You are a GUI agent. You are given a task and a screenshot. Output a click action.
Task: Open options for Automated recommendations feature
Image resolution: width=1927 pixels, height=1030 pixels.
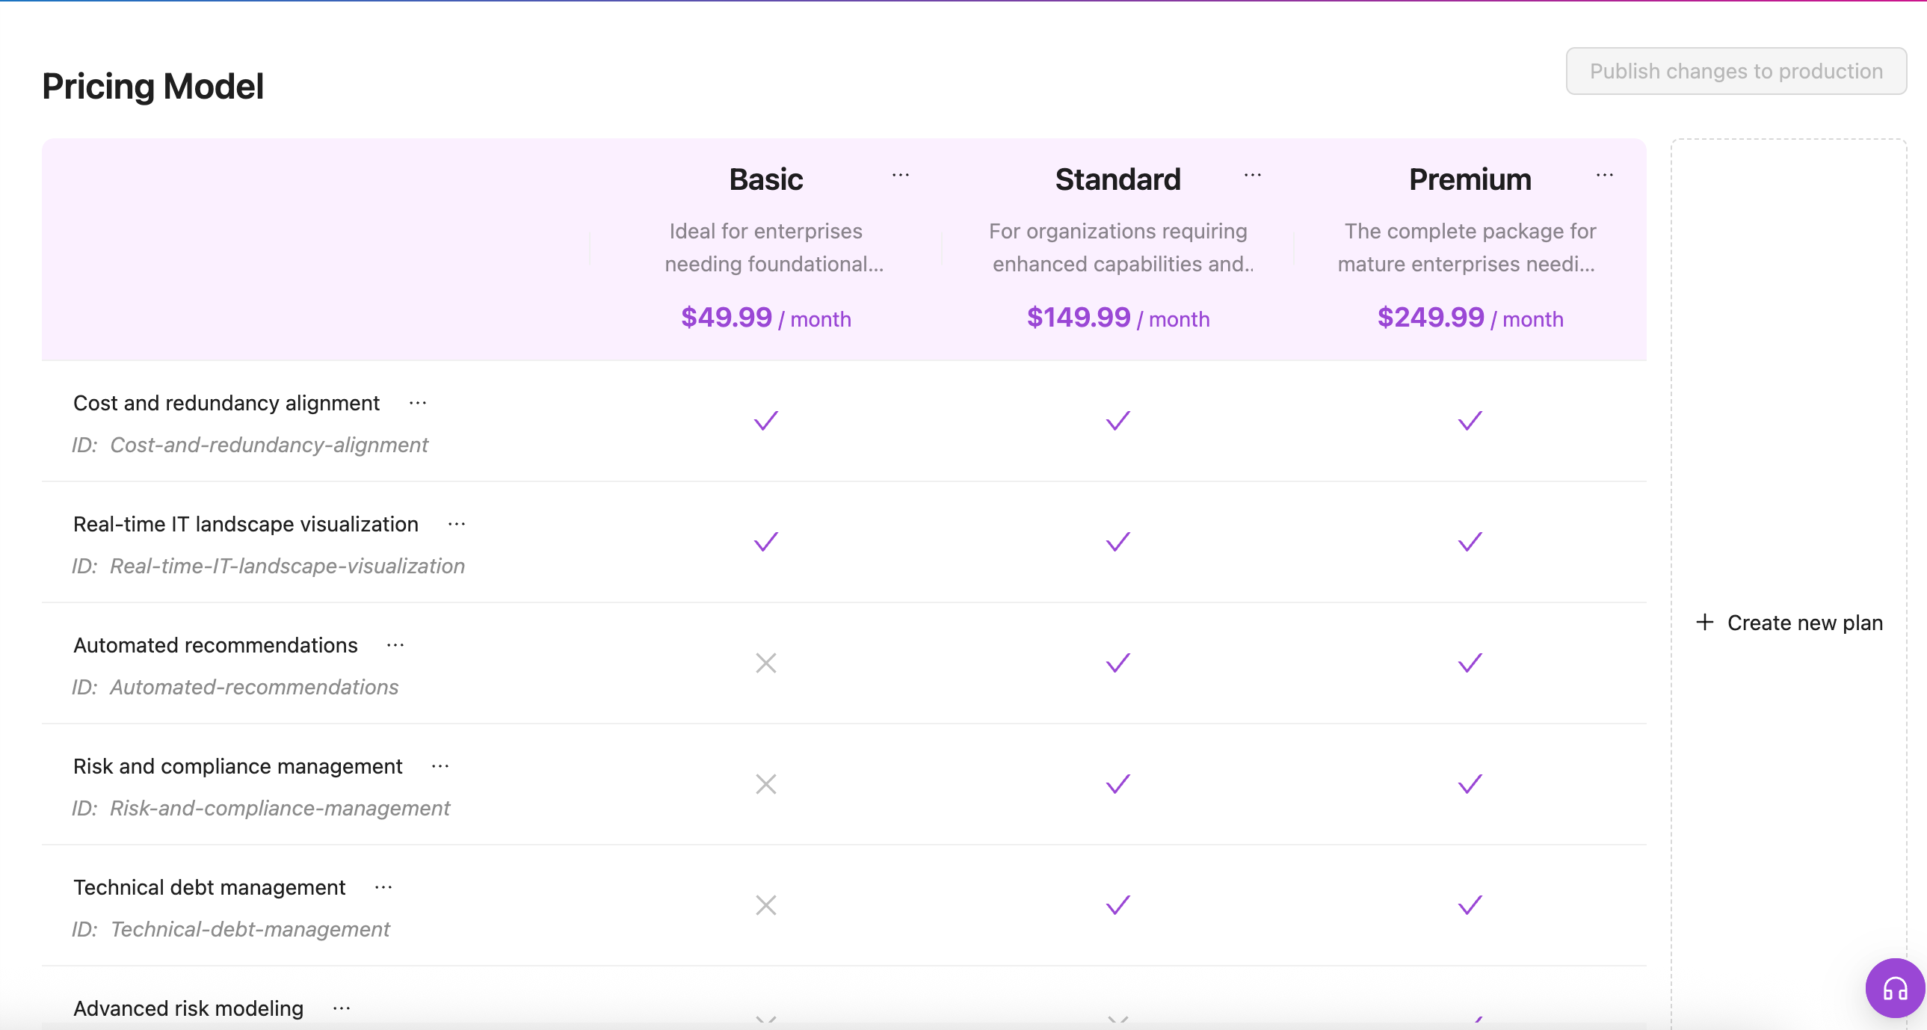click(x=395, y=646)
